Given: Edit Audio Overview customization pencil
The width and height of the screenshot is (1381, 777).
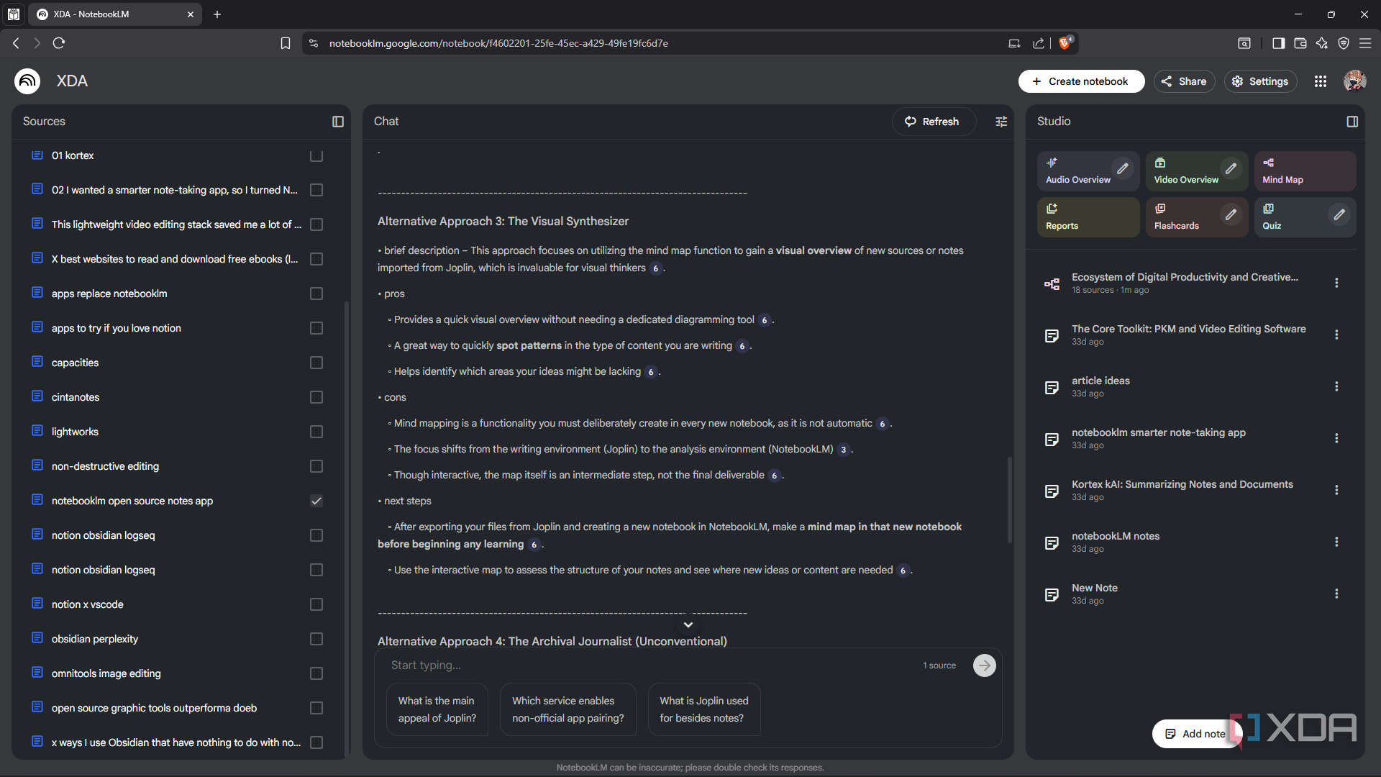Looking at the screenshot, I should point(1123,168).
